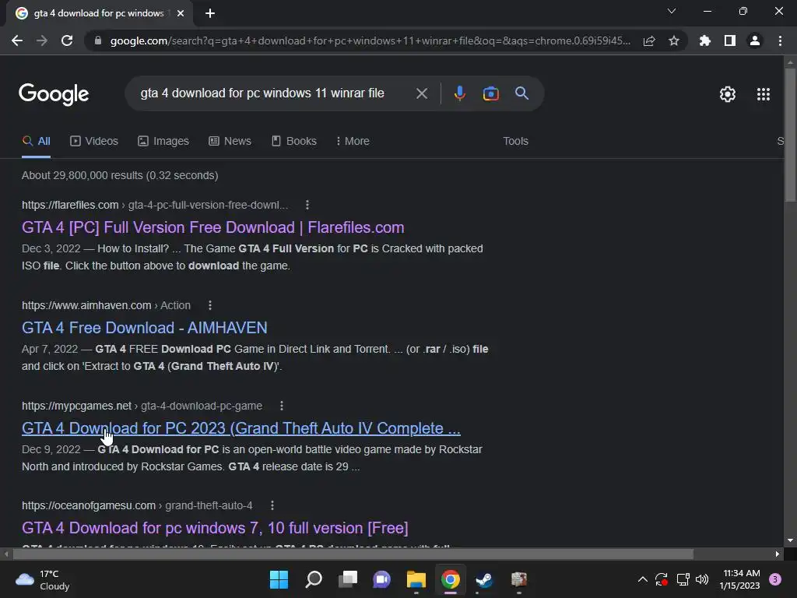Switch to Books results
797x598 pixels.
(x=293, y=142)
